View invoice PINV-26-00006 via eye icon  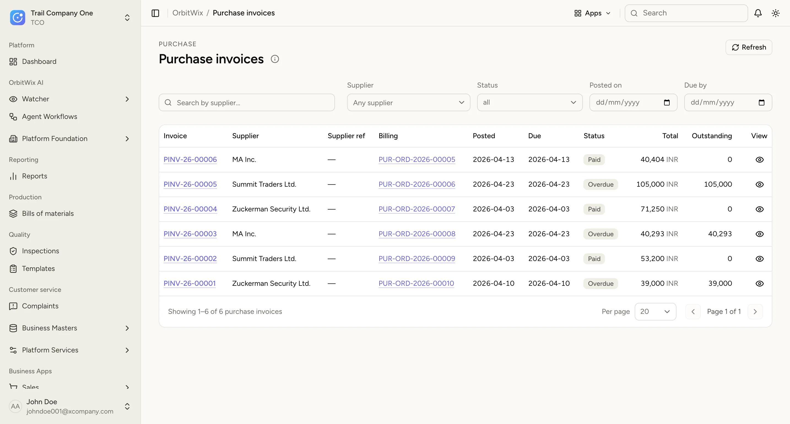pos(759,159)
